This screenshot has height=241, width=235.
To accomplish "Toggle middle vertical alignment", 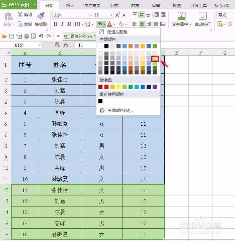I will (142, 15).
